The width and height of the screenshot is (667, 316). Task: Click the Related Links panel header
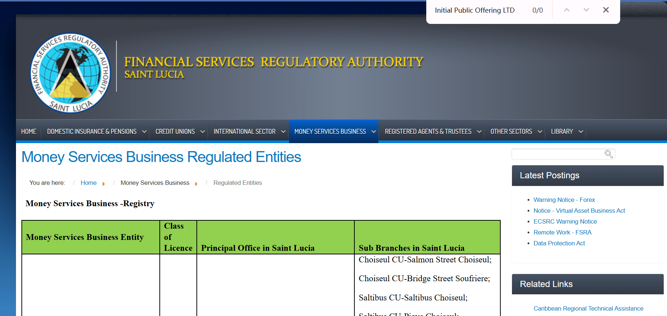click(x=588, y=284)
